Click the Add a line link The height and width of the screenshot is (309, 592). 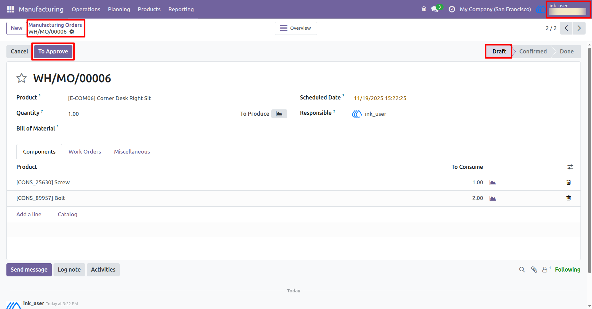pyautogui.click(x=29, y=214)
